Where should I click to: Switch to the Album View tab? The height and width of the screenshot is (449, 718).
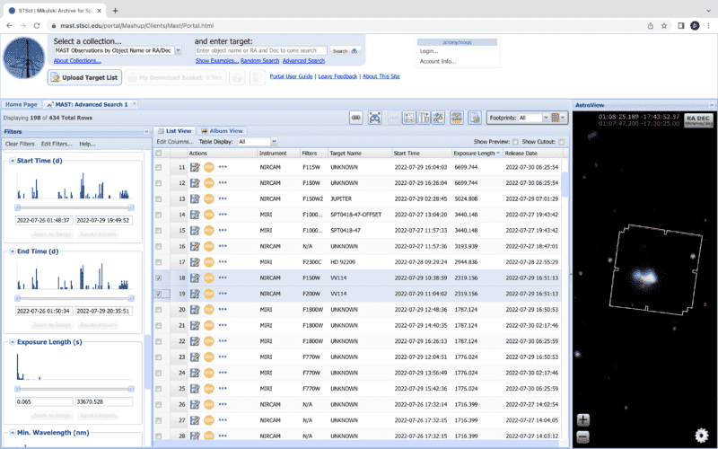pyautogui.click(x=222, y=131)
